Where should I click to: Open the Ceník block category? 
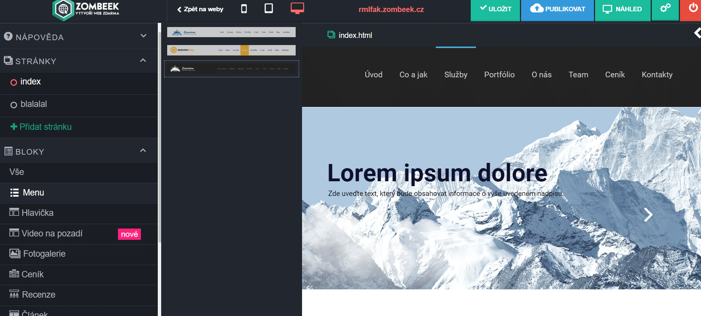[79, 275]
